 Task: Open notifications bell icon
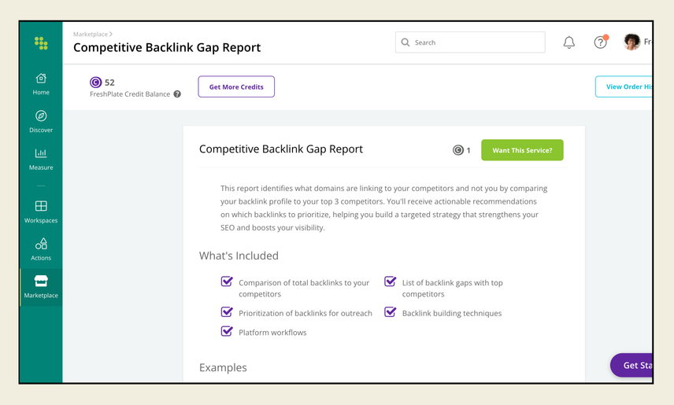coord(568,42)
